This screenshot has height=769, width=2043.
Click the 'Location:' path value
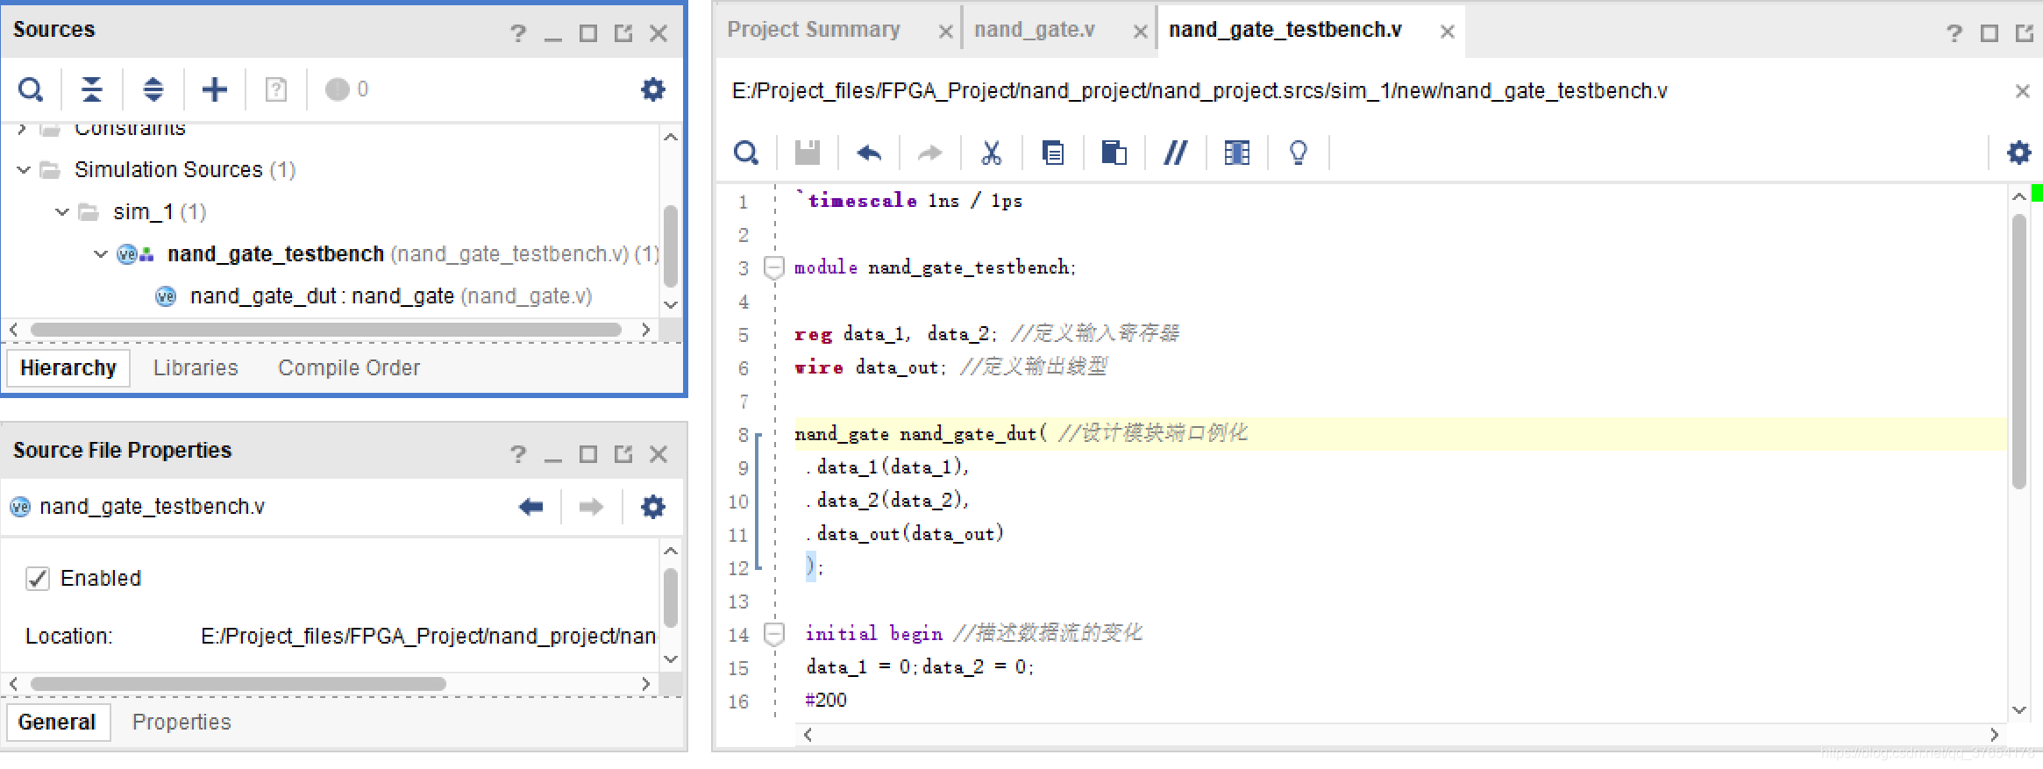[x=428, y=637]
